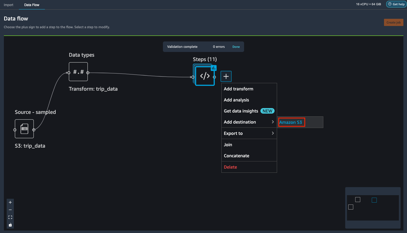Open the Add destination submenu
This screenshot has width=407, height=233.
coord(249,122)
